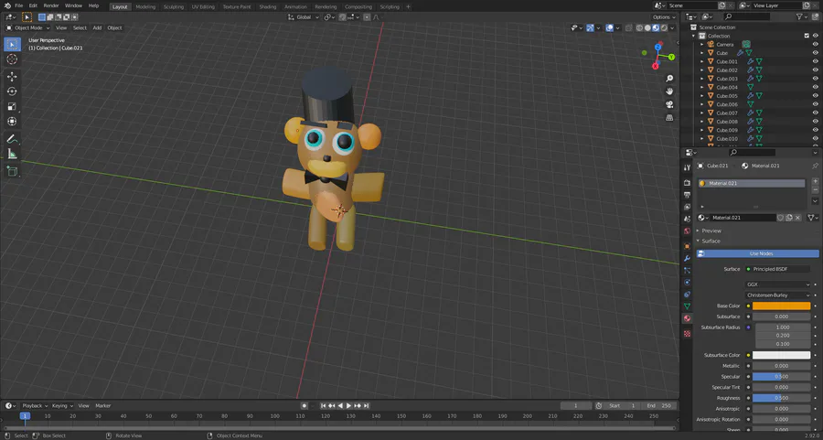The image size is (823, 440).
Task: Open the timeline Playback popover
Action: click(x=35, y=406)
